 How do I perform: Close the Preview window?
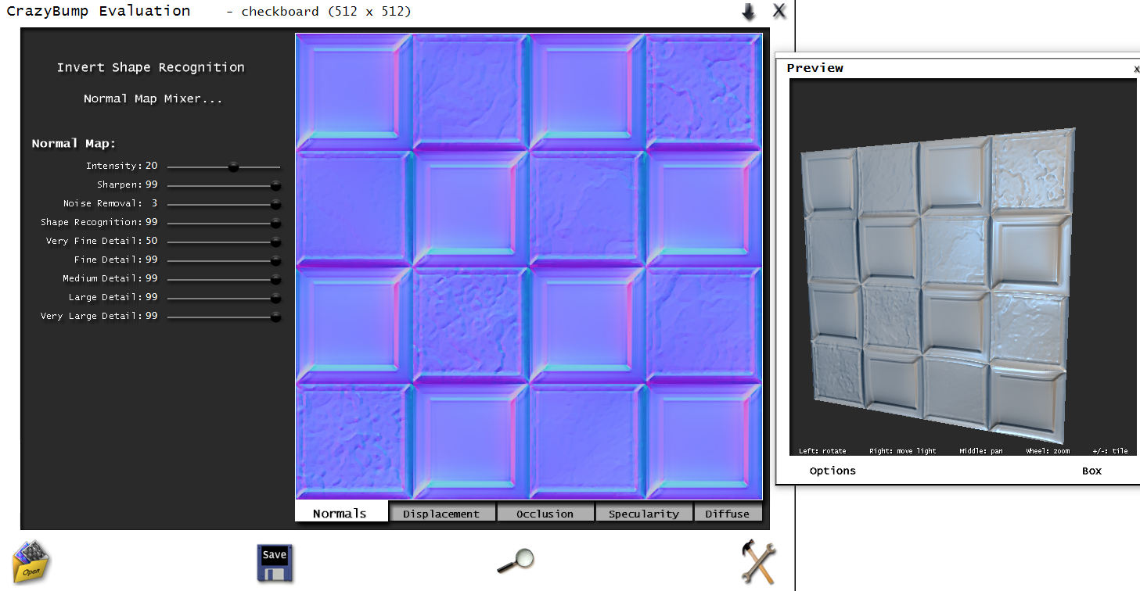click(1136, 69)
